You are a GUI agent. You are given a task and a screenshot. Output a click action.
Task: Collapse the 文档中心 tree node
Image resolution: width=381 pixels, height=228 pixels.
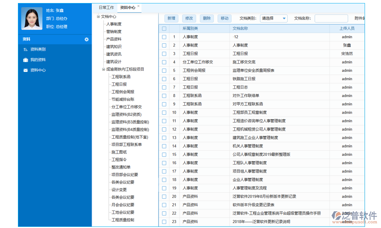point(98,17)
